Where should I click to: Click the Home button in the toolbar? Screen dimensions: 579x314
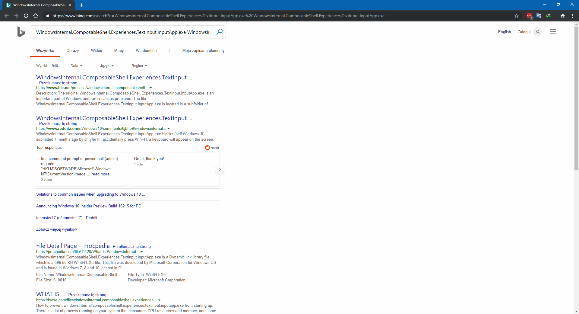tap(35, 16)
